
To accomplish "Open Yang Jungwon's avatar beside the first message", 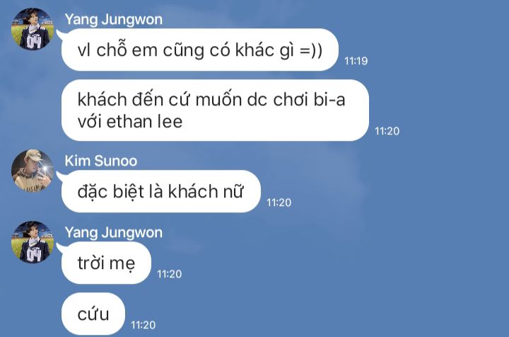I will pos(32,29).
